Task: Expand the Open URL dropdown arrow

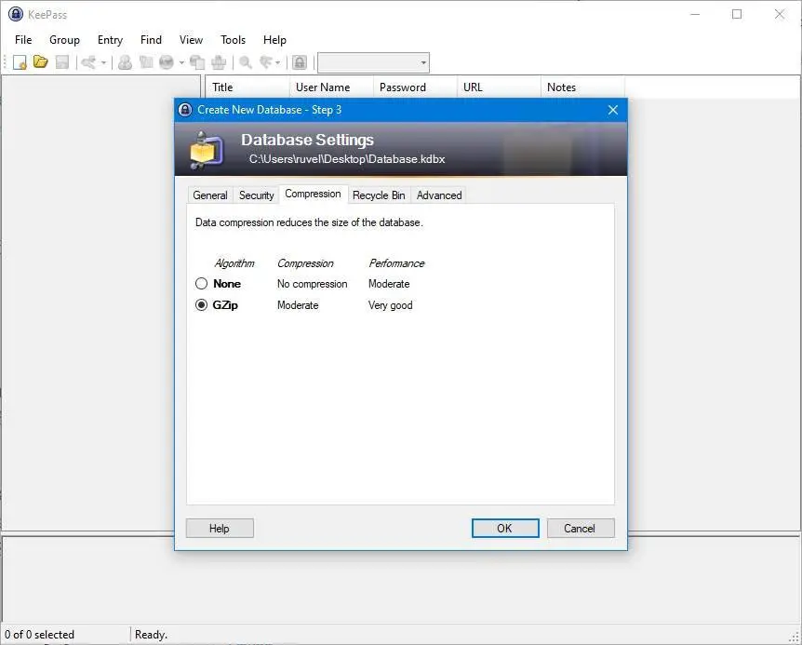Action: (181, 63)
